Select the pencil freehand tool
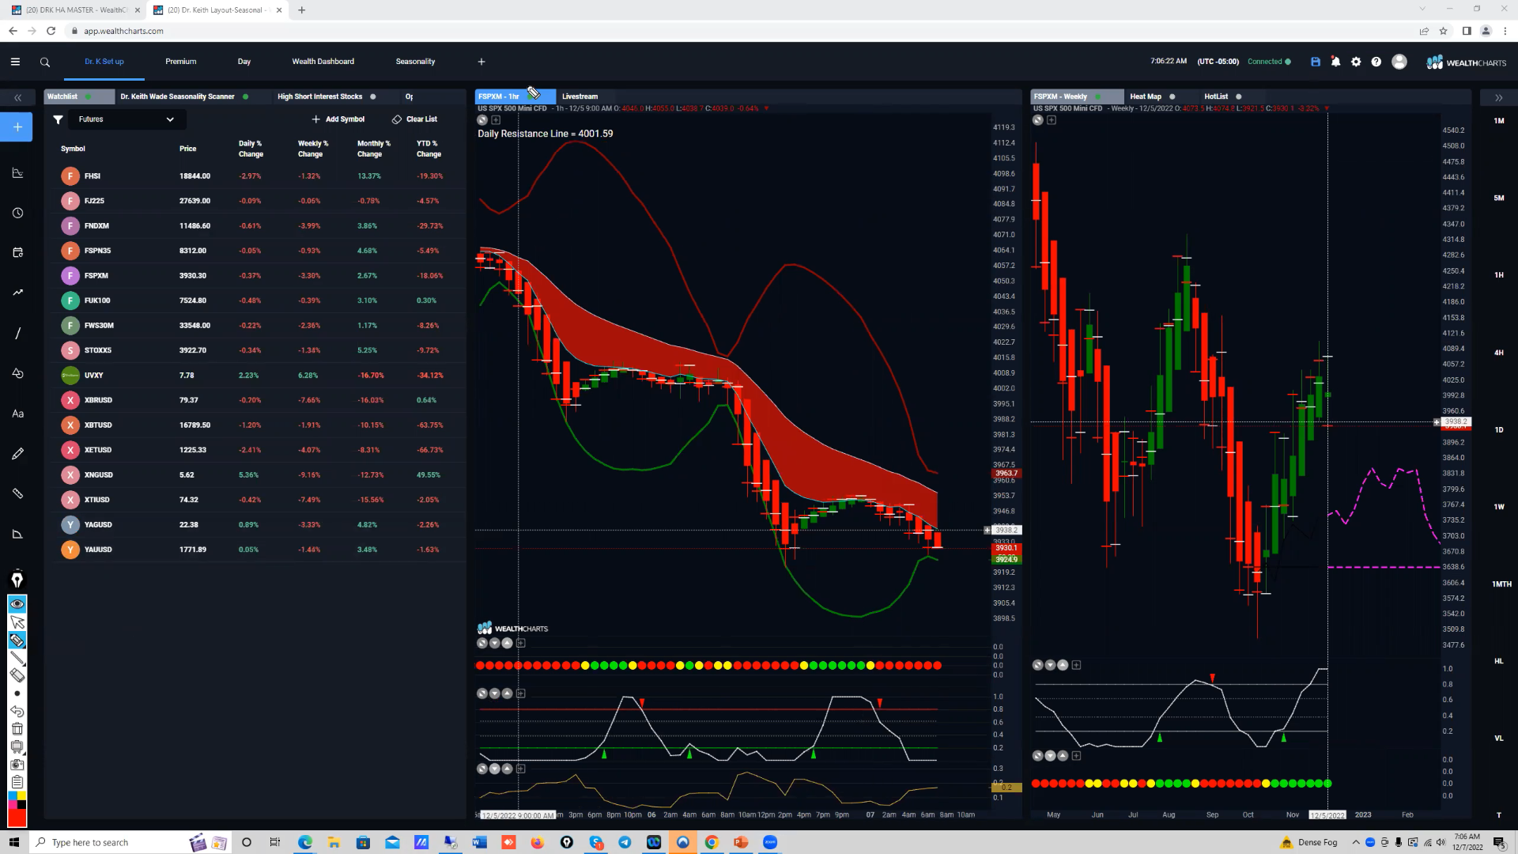This screenshot has width=1518, height=854. coord(17,454)
